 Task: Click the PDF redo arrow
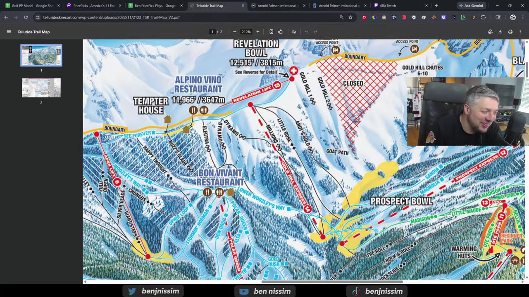click(315, 32)
